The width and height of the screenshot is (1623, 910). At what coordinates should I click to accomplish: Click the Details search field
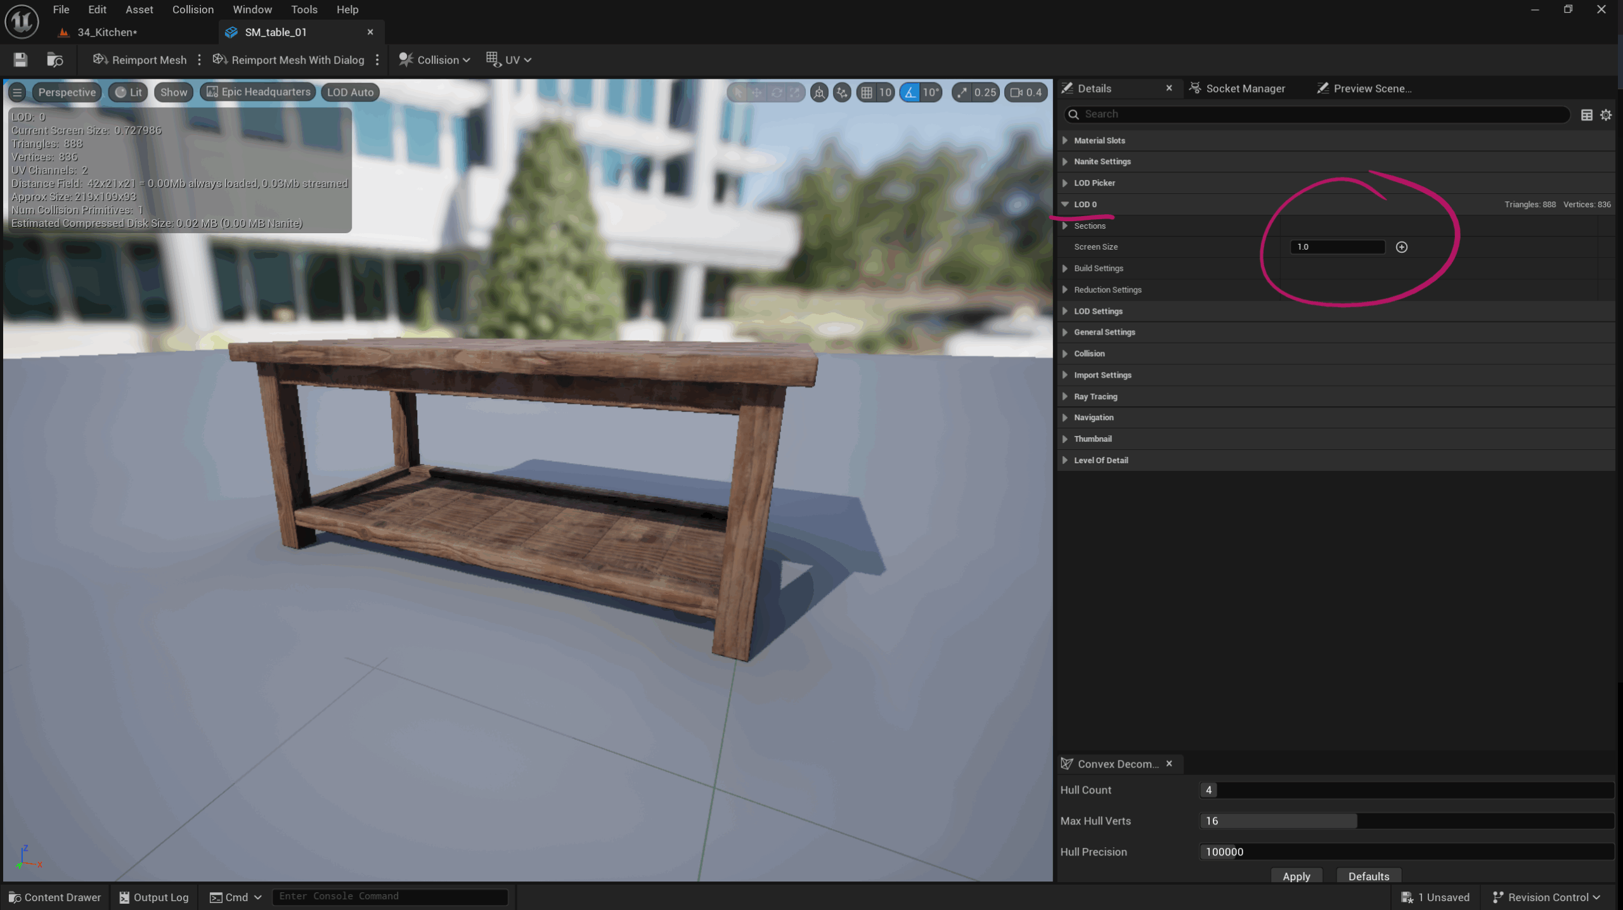click(1316, 115)
